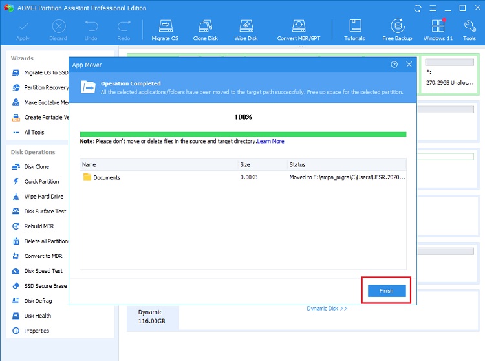Open the Tools toolbar menu
The width and height of the screenshot is (485, 361).
pos(469,30)
